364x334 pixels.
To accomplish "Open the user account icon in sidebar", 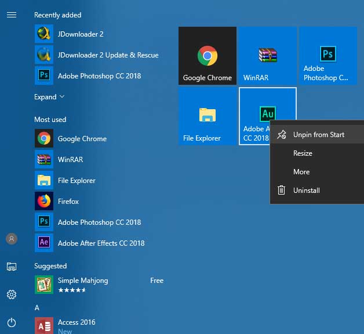I will pos(12,239).
